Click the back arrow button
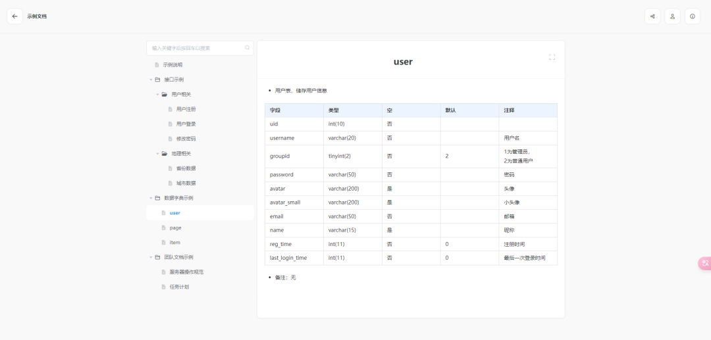This screenshot has width=711, height=340. coord(14,16)
